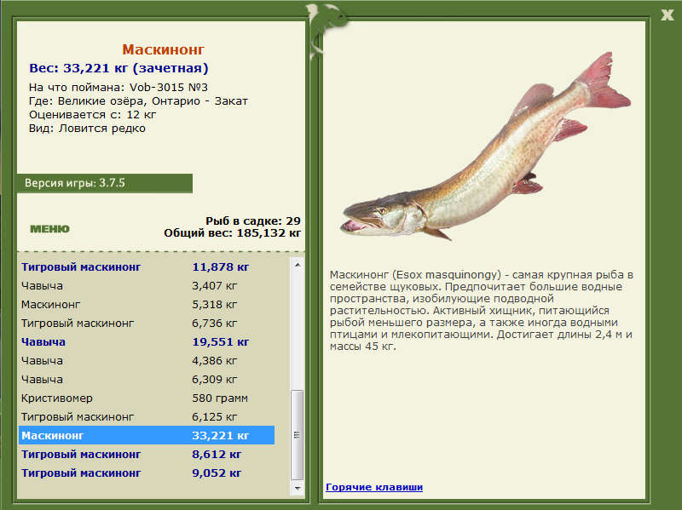Open the Горячие клавиши link

[x=374, y=487]
